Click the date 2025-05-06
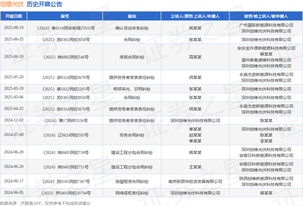303x206 pixels. pos(14,97)
